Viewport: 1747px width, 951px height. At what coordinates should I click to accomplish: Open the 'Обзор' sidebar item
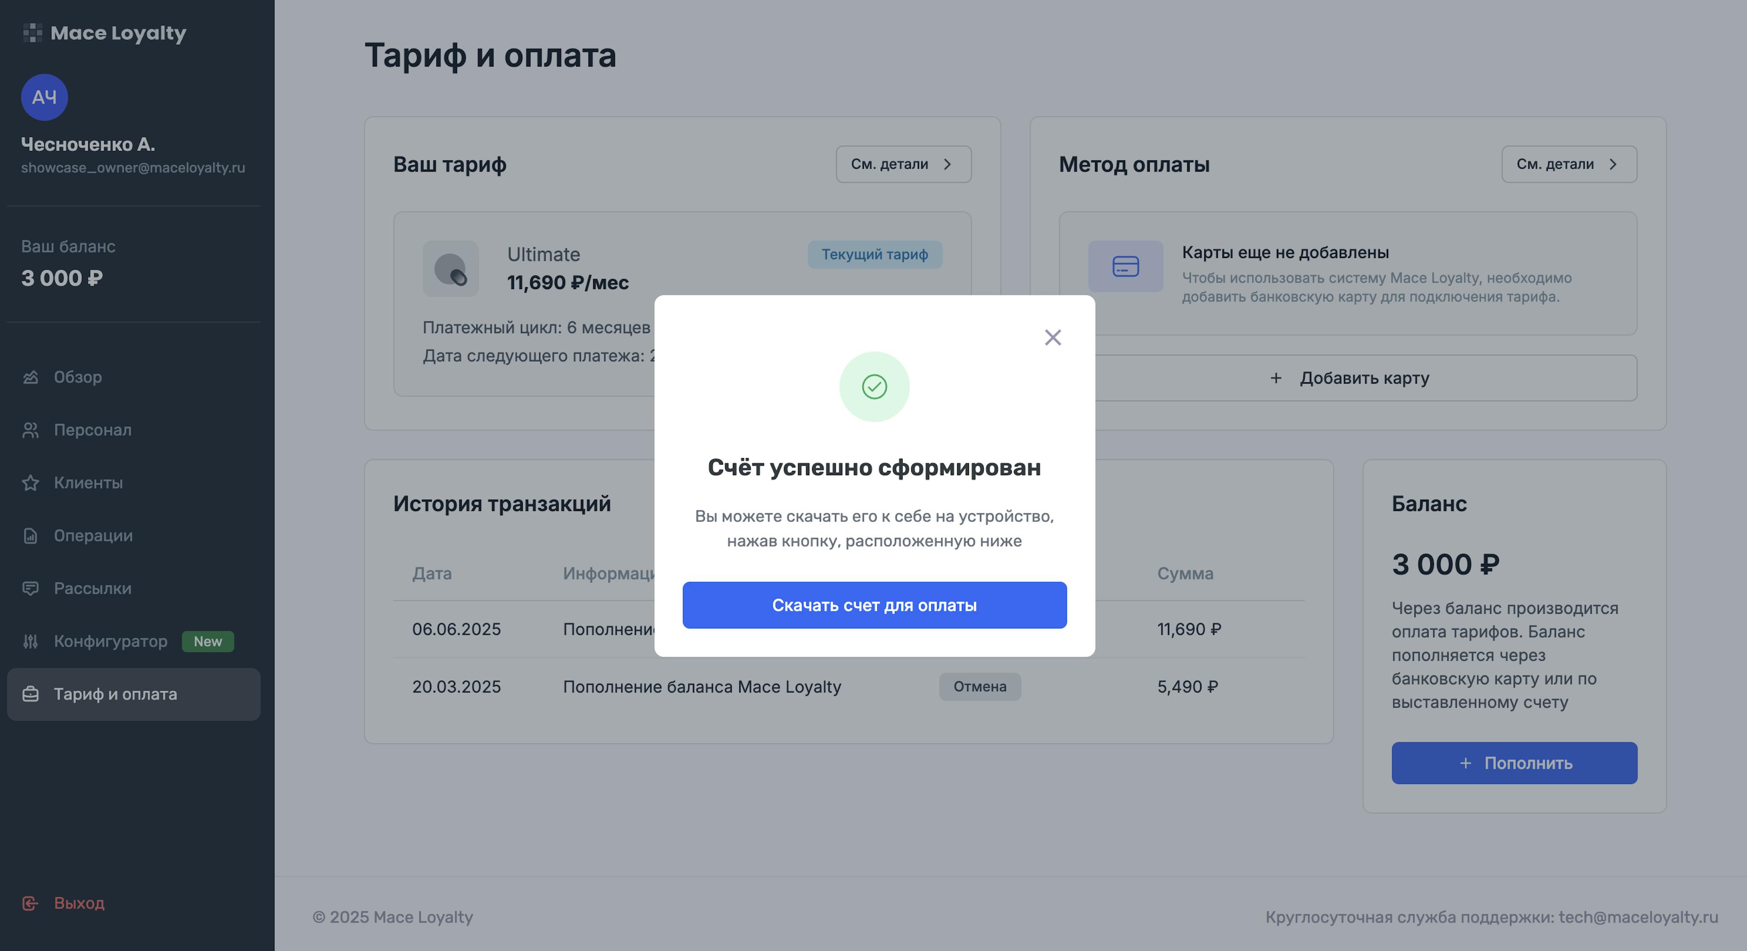[x=134, y=377]
